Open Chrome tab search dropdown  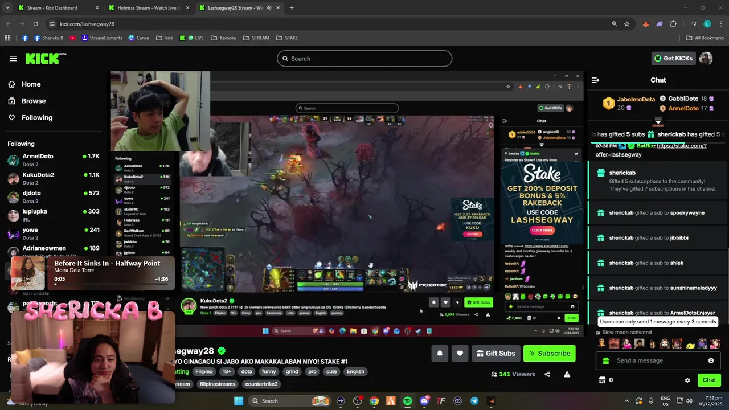(7, 8)
